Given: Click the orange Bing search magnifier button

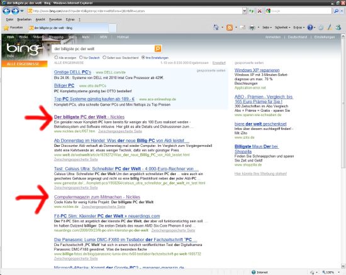Looking at the screenshot, I should tap(158, 49).
